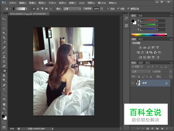Select the Hand tool

click(4, 104)
